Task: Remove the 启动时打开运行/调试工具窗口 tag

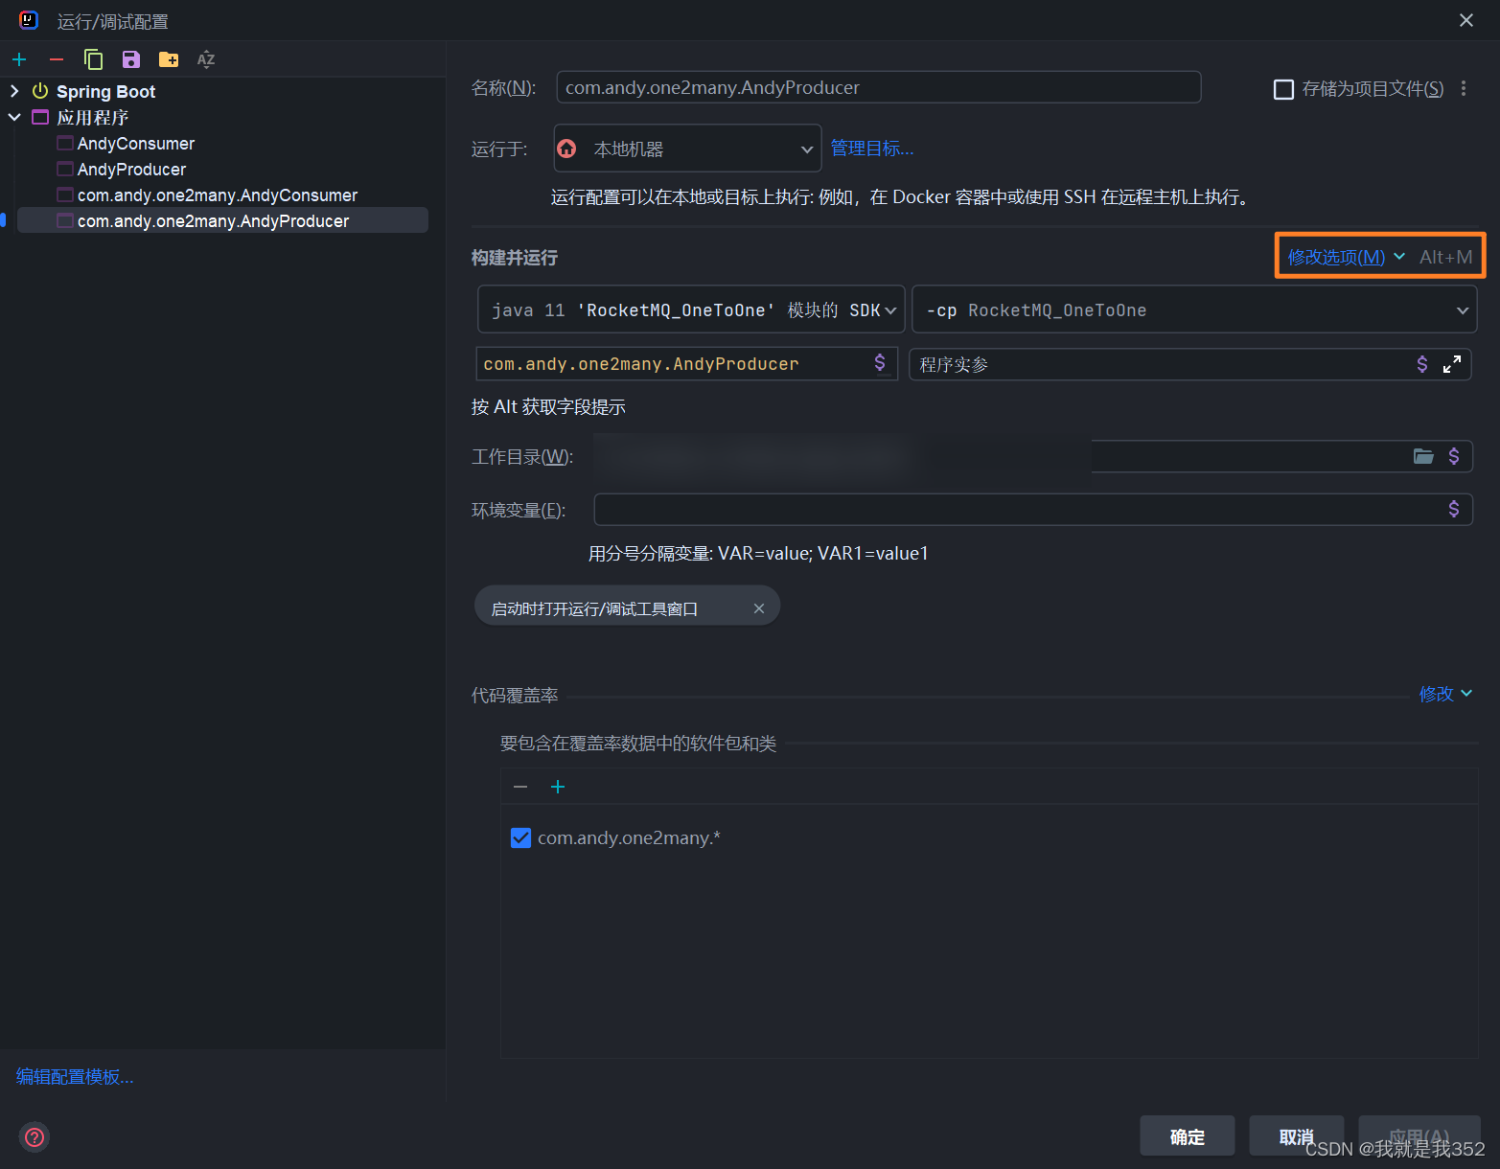Action: pos(759,608)
